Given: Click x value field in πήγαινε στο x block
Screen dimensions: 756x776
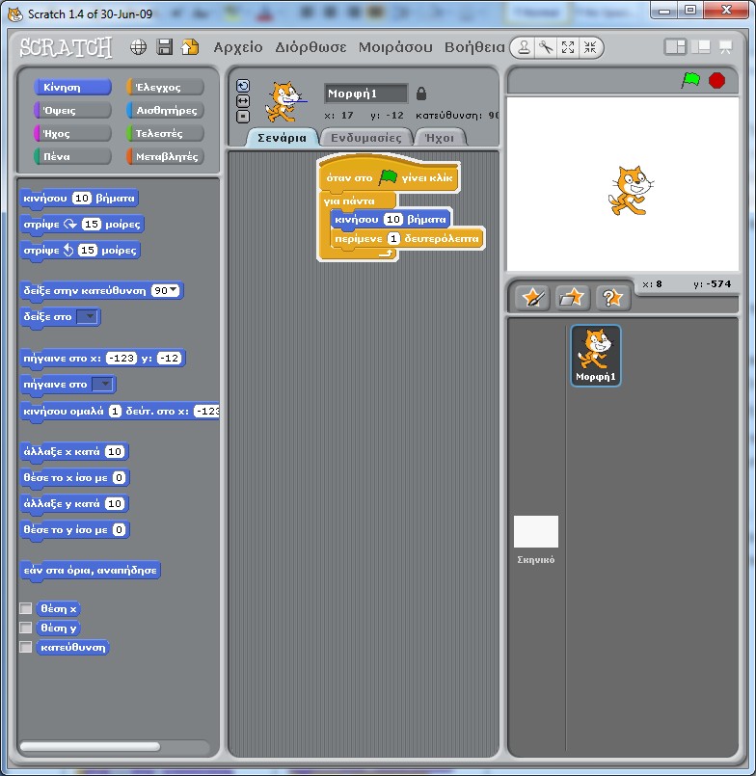Looking at the screenshot, I should [x=121, y=358].
